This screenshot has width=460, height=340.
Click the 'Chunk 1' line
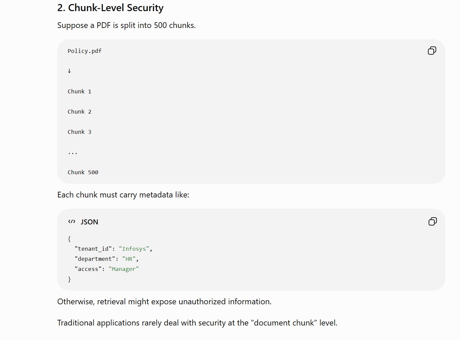(79, 91)
